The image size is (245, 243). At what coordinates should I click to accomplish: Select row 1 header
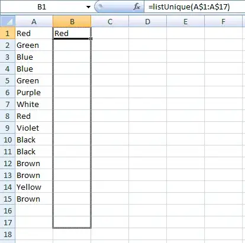click(x=8, y=33)
